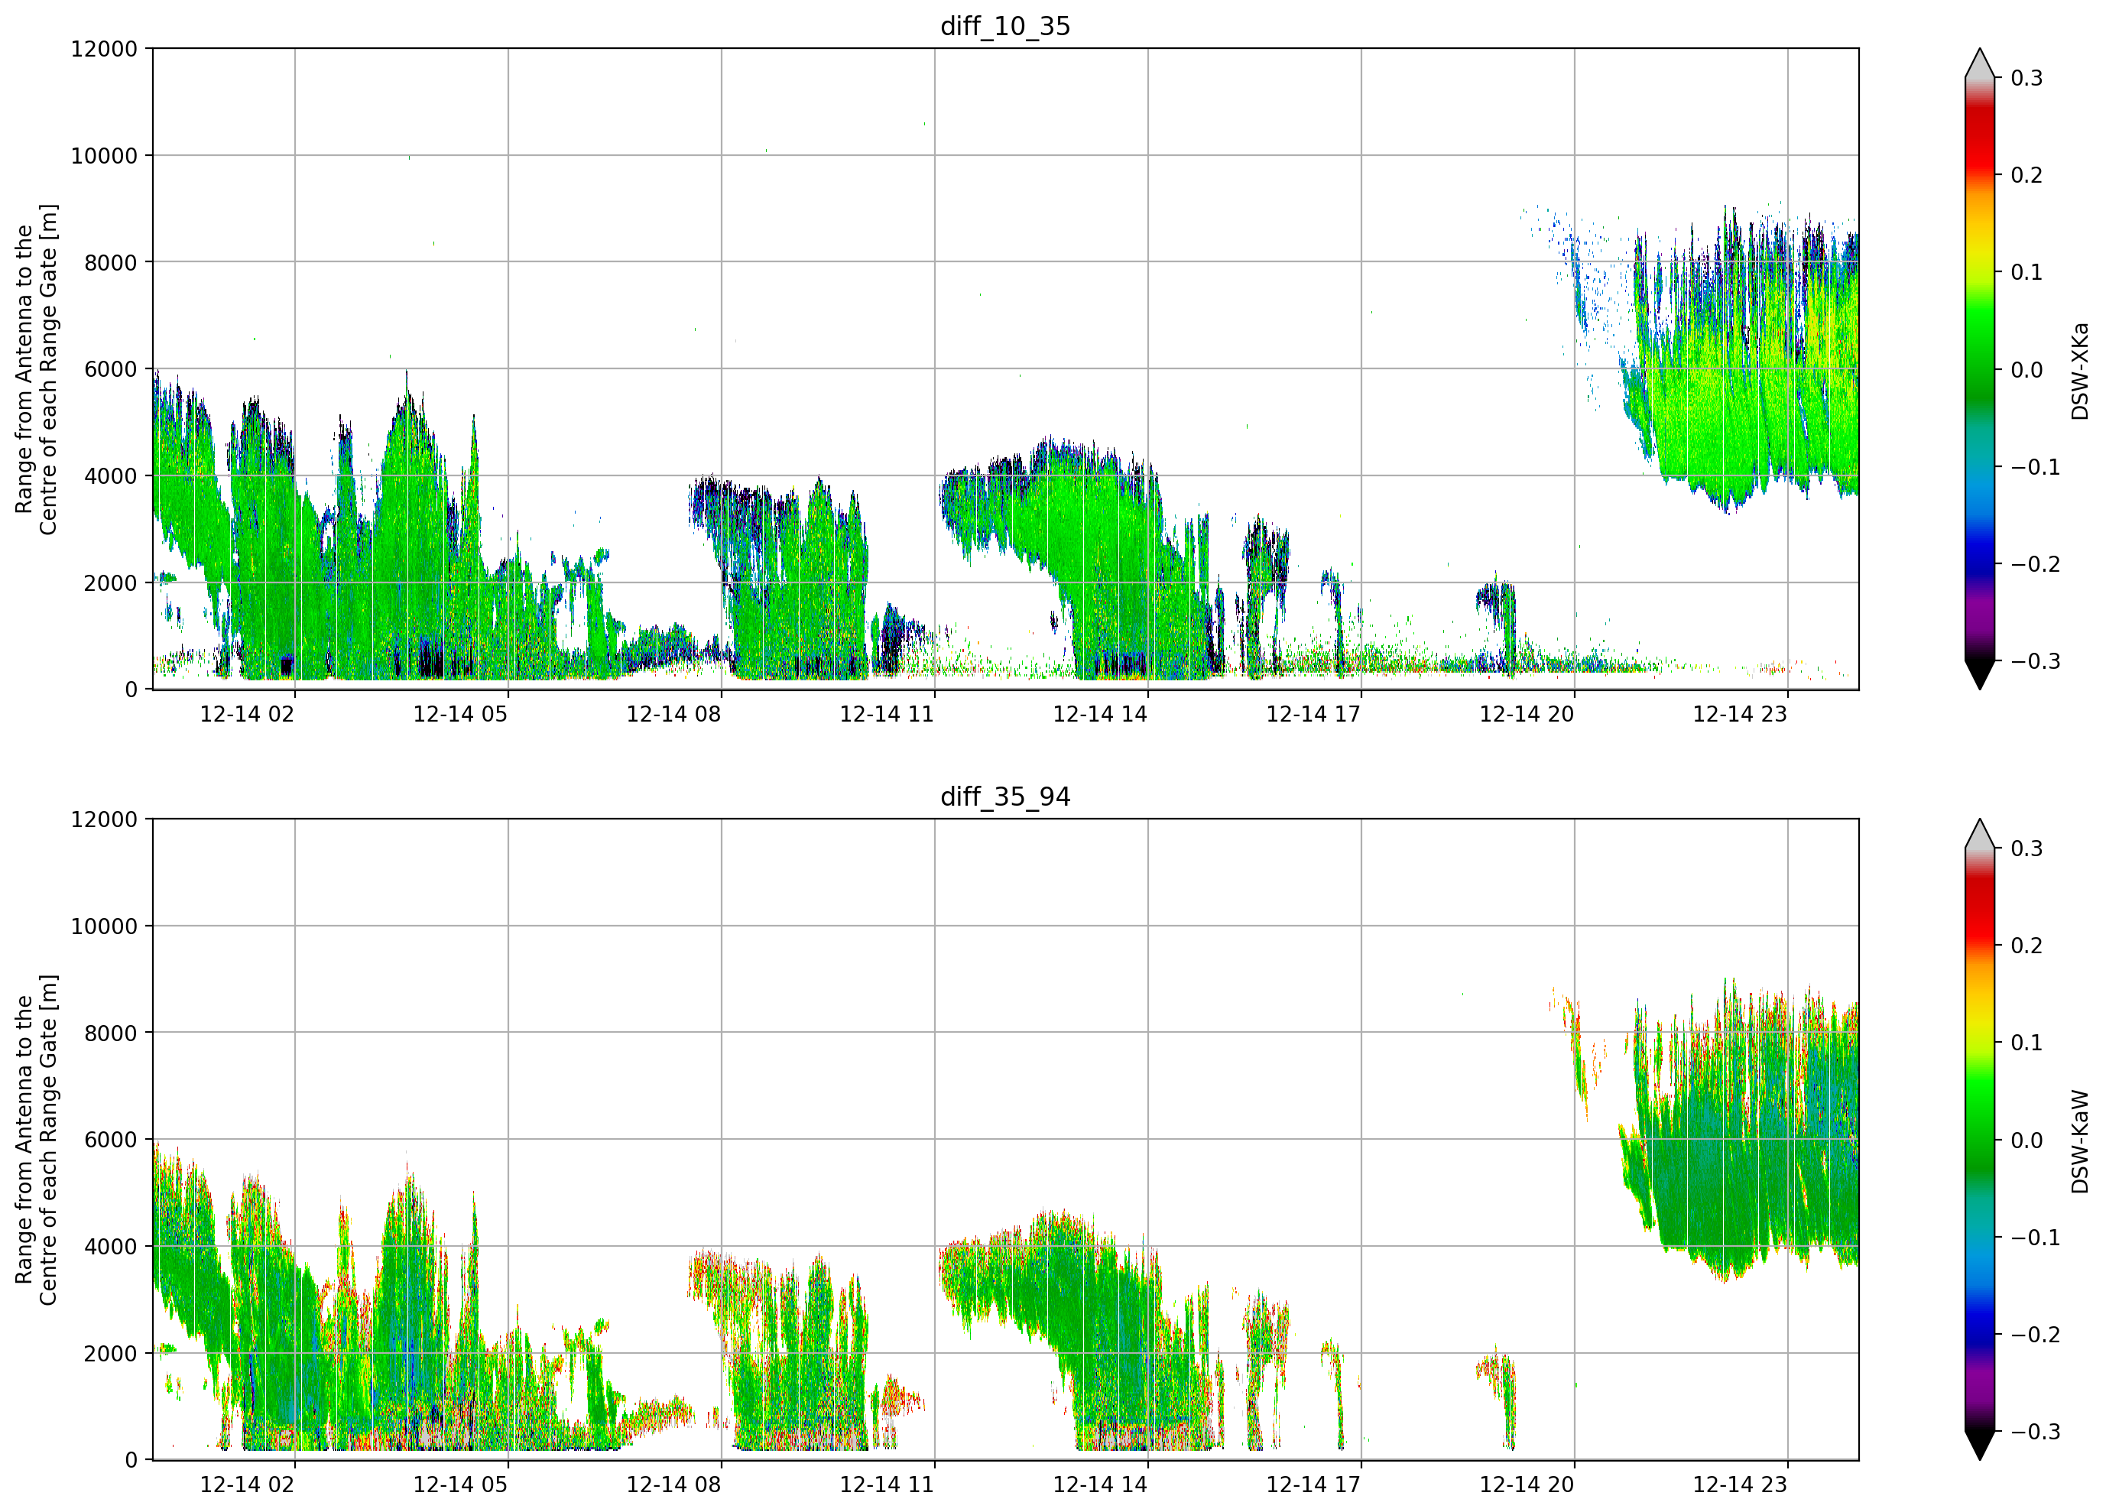Click the grey upper arrow of DSW-XKa colorbar
Image resolution: width=2106 pixels, height=1512 pixels.
click(1980, 63)
